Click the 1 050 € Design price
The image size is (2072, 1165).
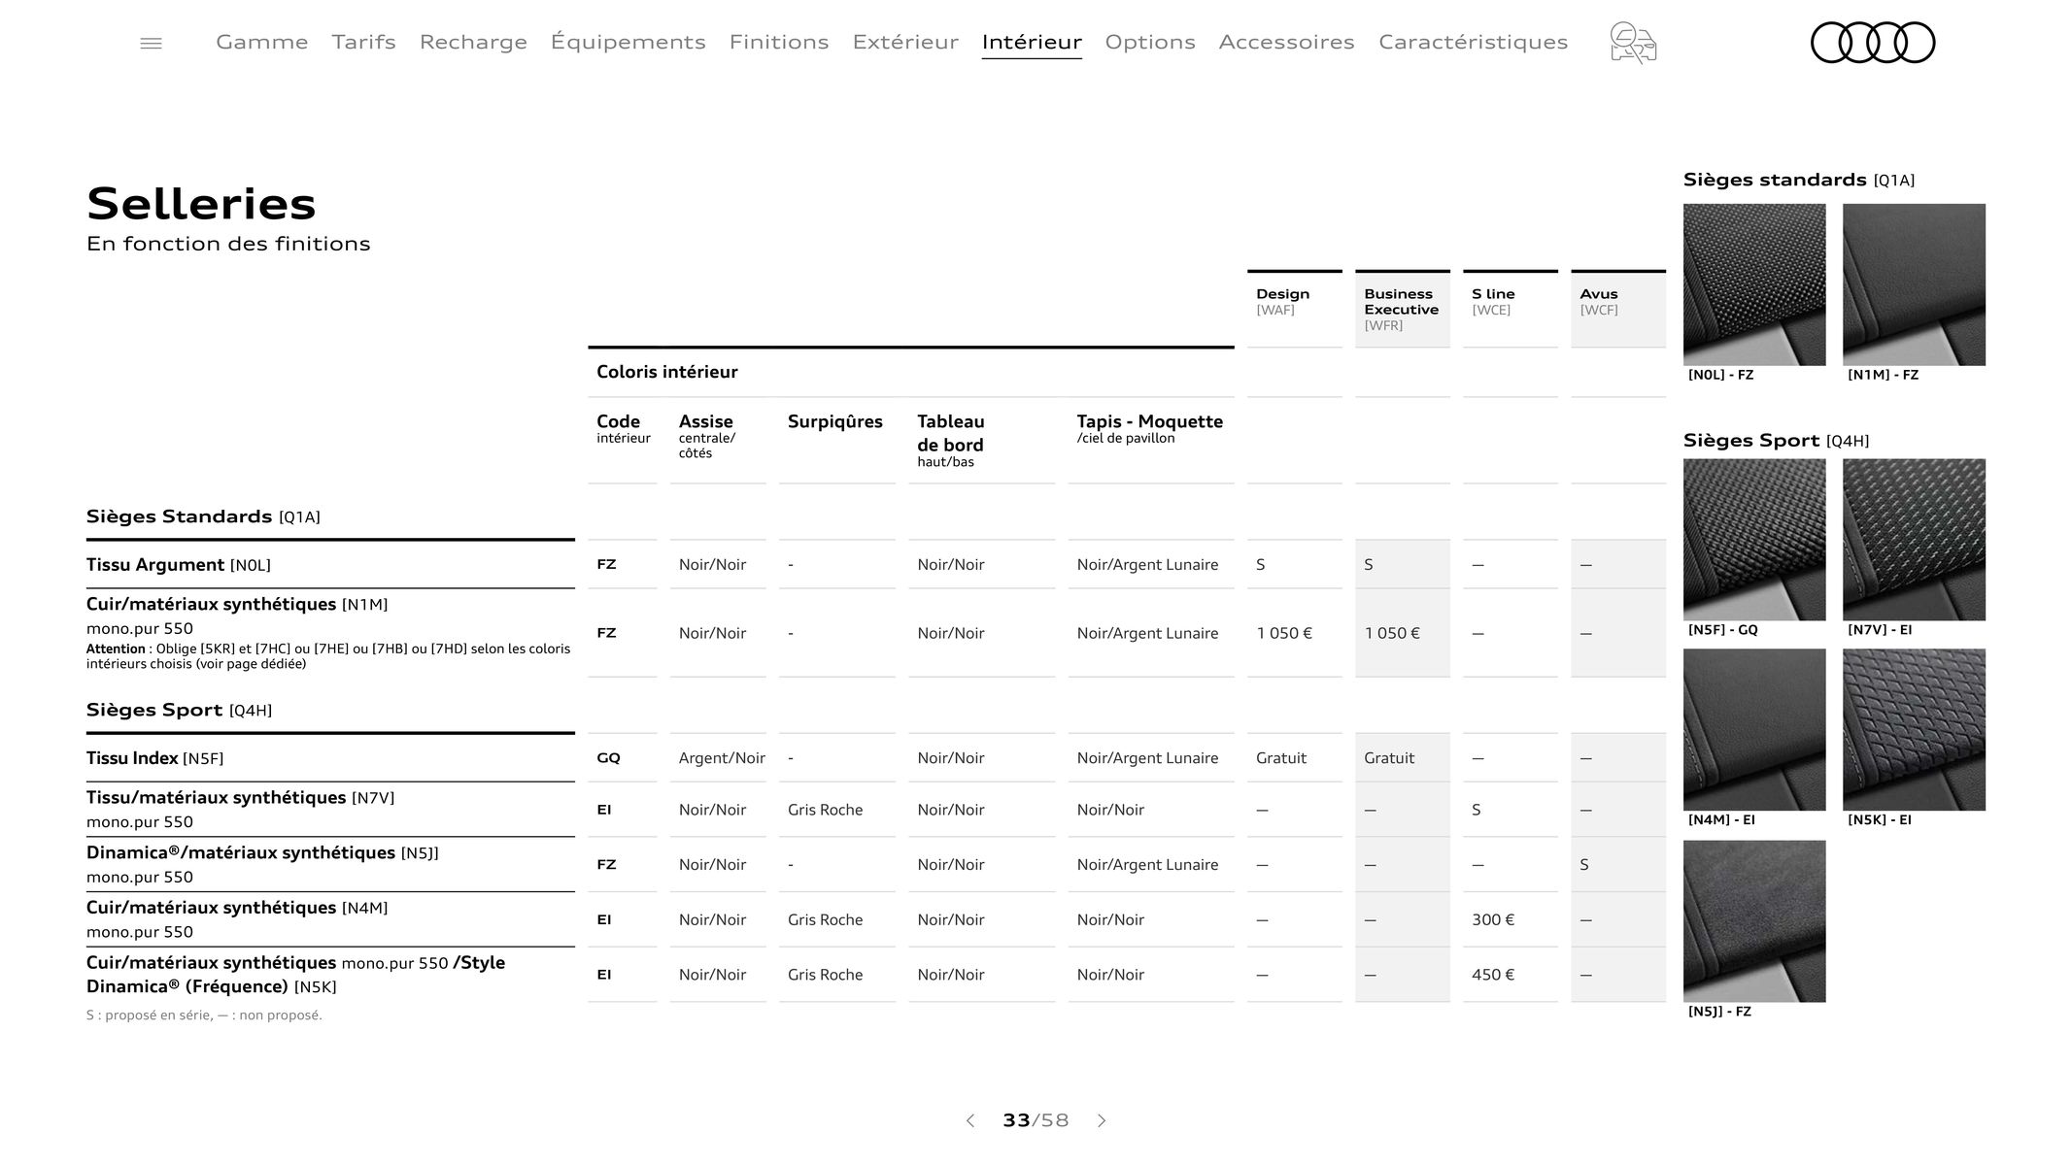coord(1284,633)
